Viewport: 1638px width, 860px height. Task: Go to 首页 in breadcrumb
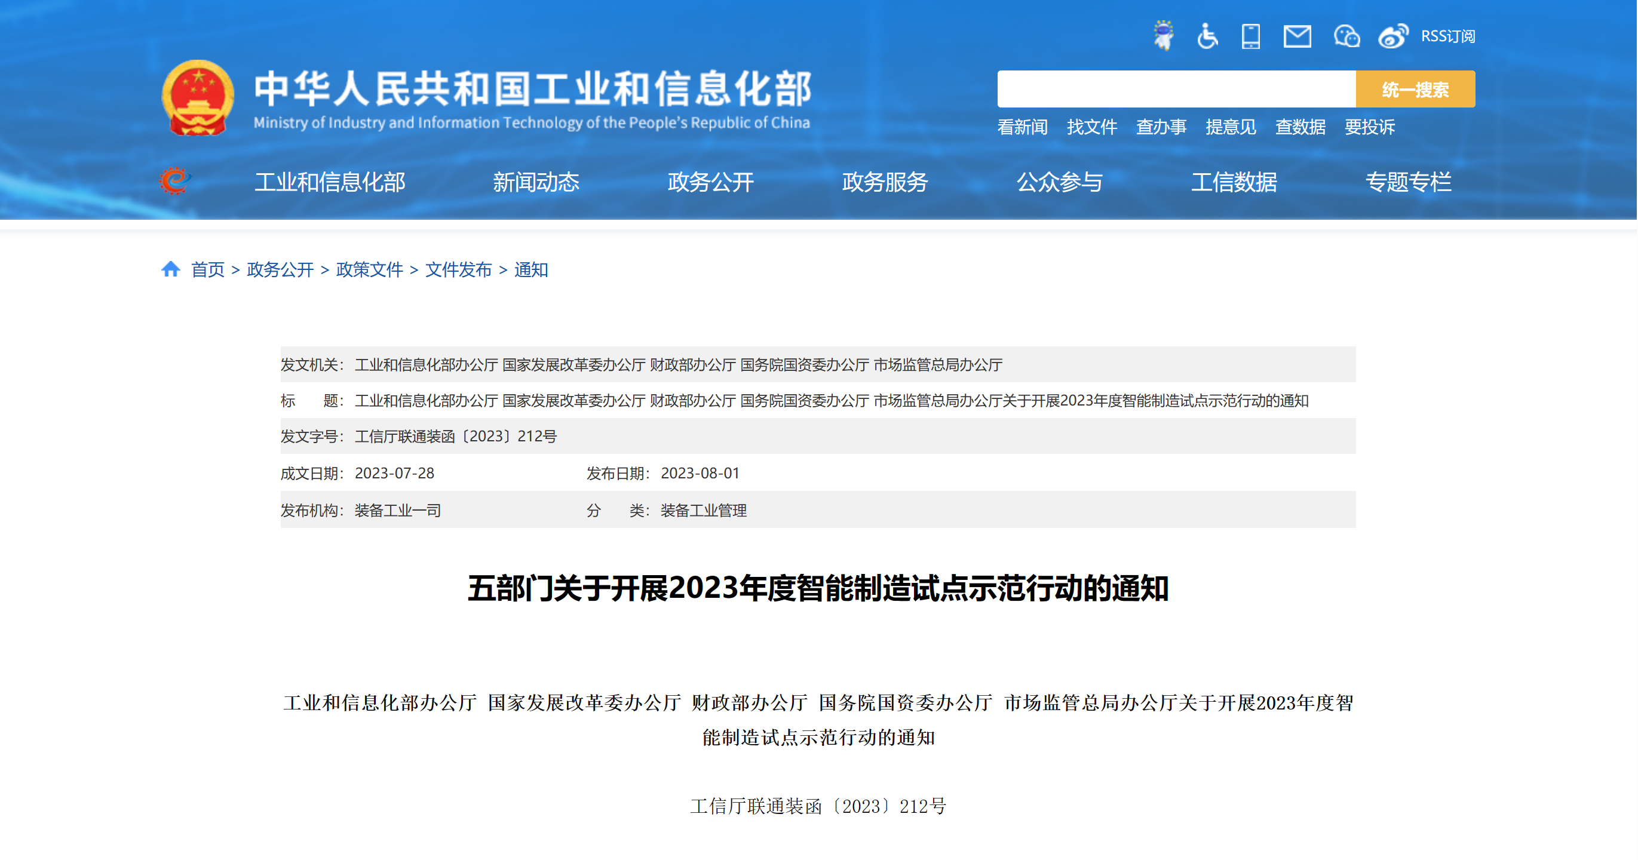click(208, 269)
